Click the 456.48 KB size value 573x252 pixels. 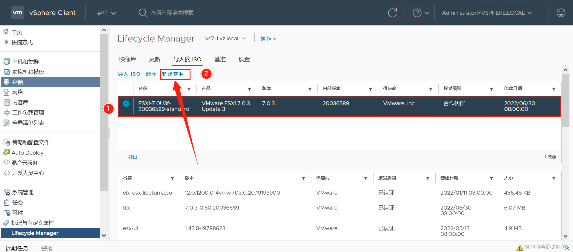tap(517, 193)
